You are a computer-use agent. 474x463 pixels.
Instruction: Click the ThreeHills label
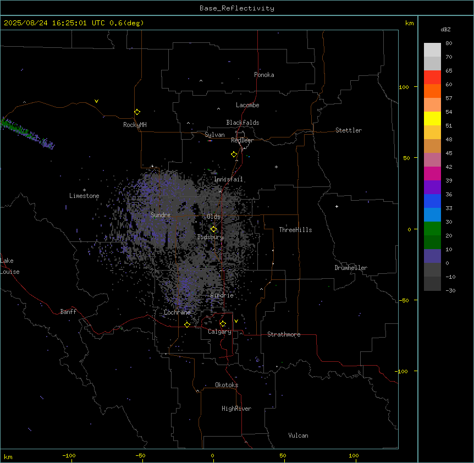(x=295, y=230)
